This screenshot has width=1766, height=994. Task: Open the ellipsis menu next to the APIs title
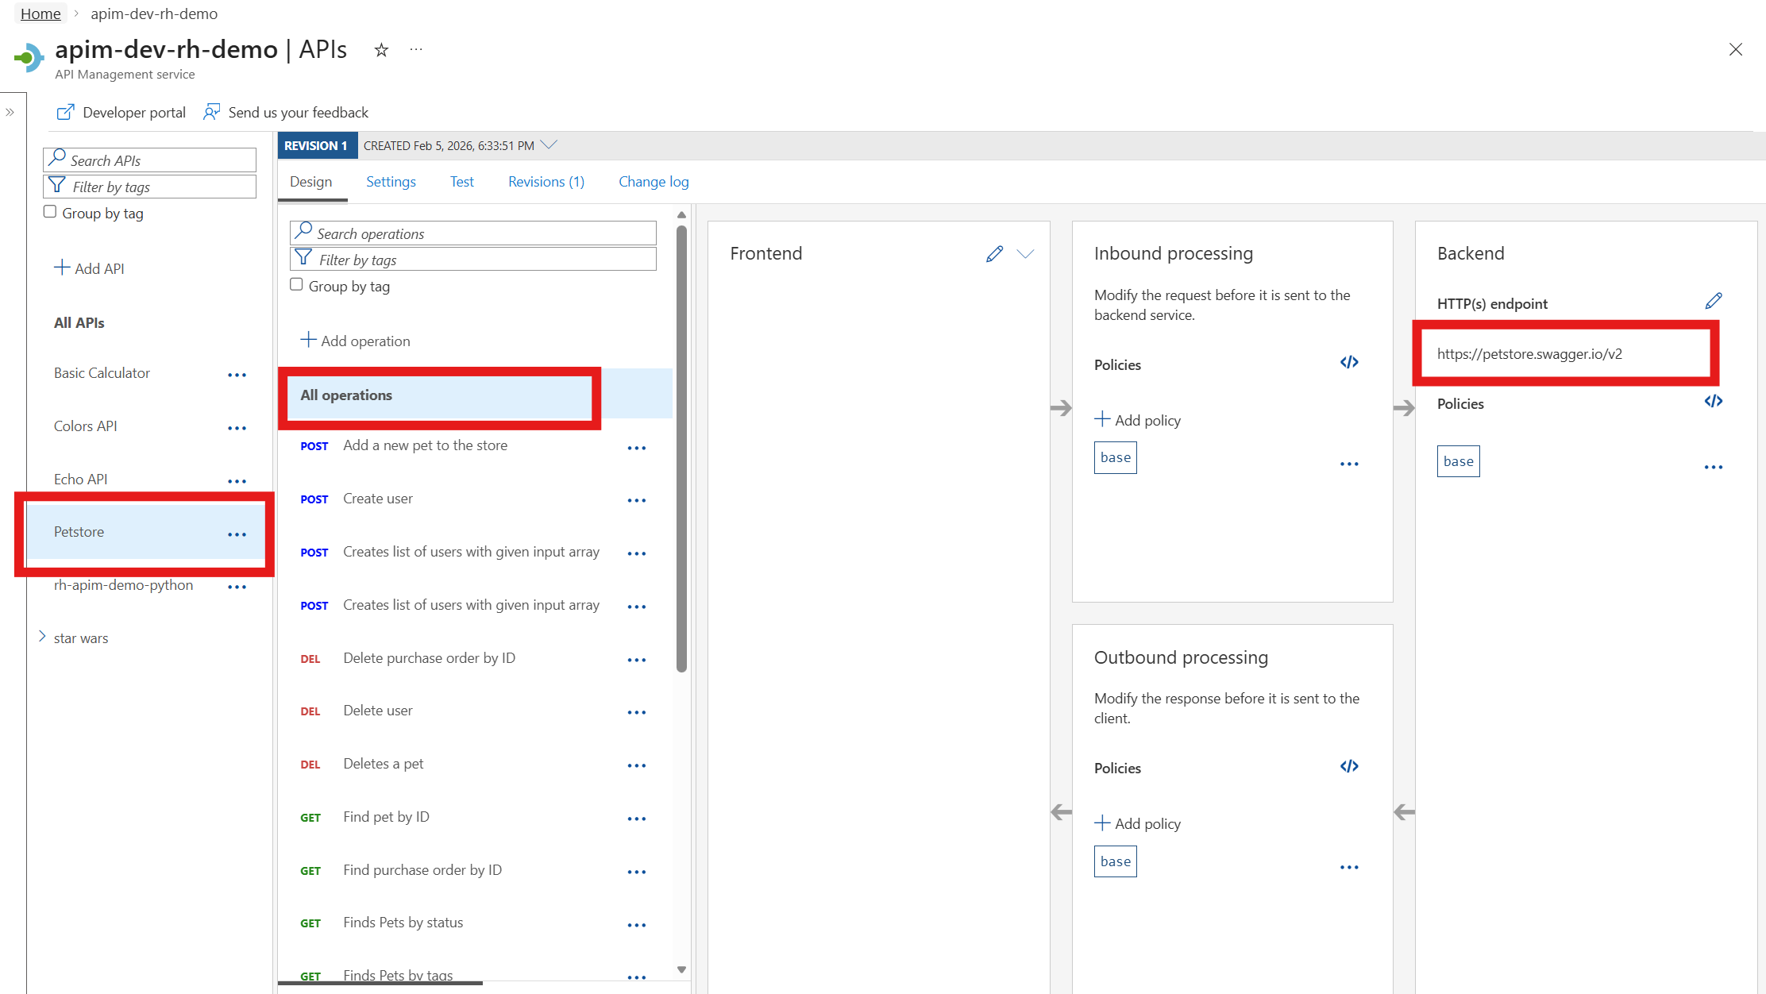point(415,49)
